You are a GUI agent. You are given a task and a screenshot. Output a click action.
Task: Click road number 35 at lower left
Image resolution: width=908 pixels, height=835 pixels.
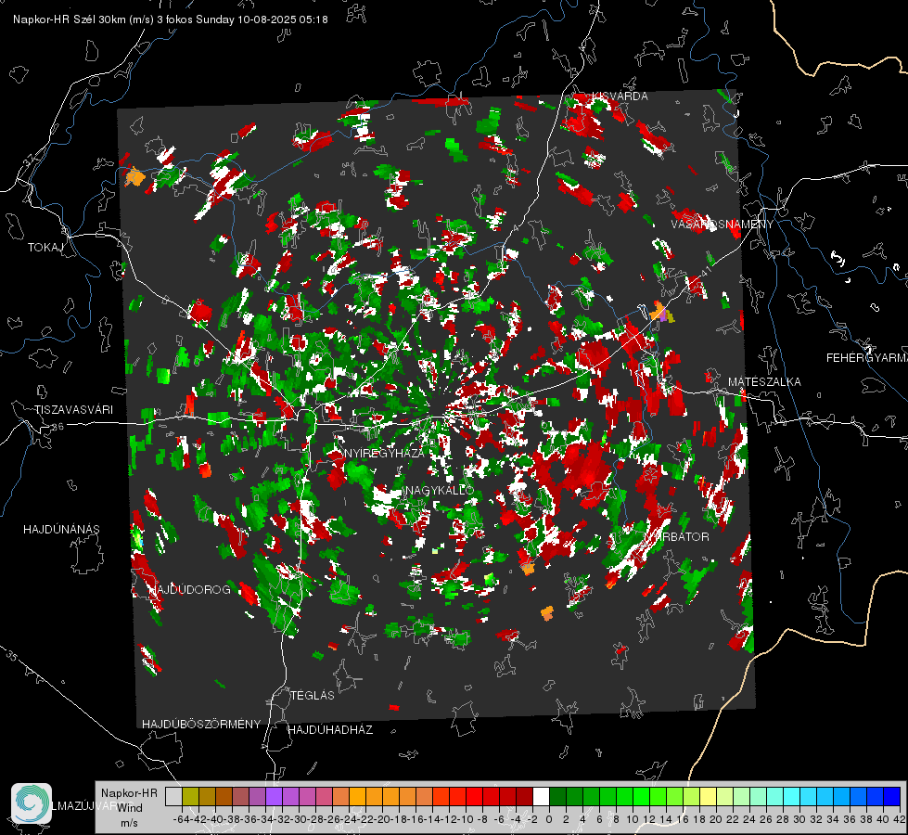click(x=11, y=655)
